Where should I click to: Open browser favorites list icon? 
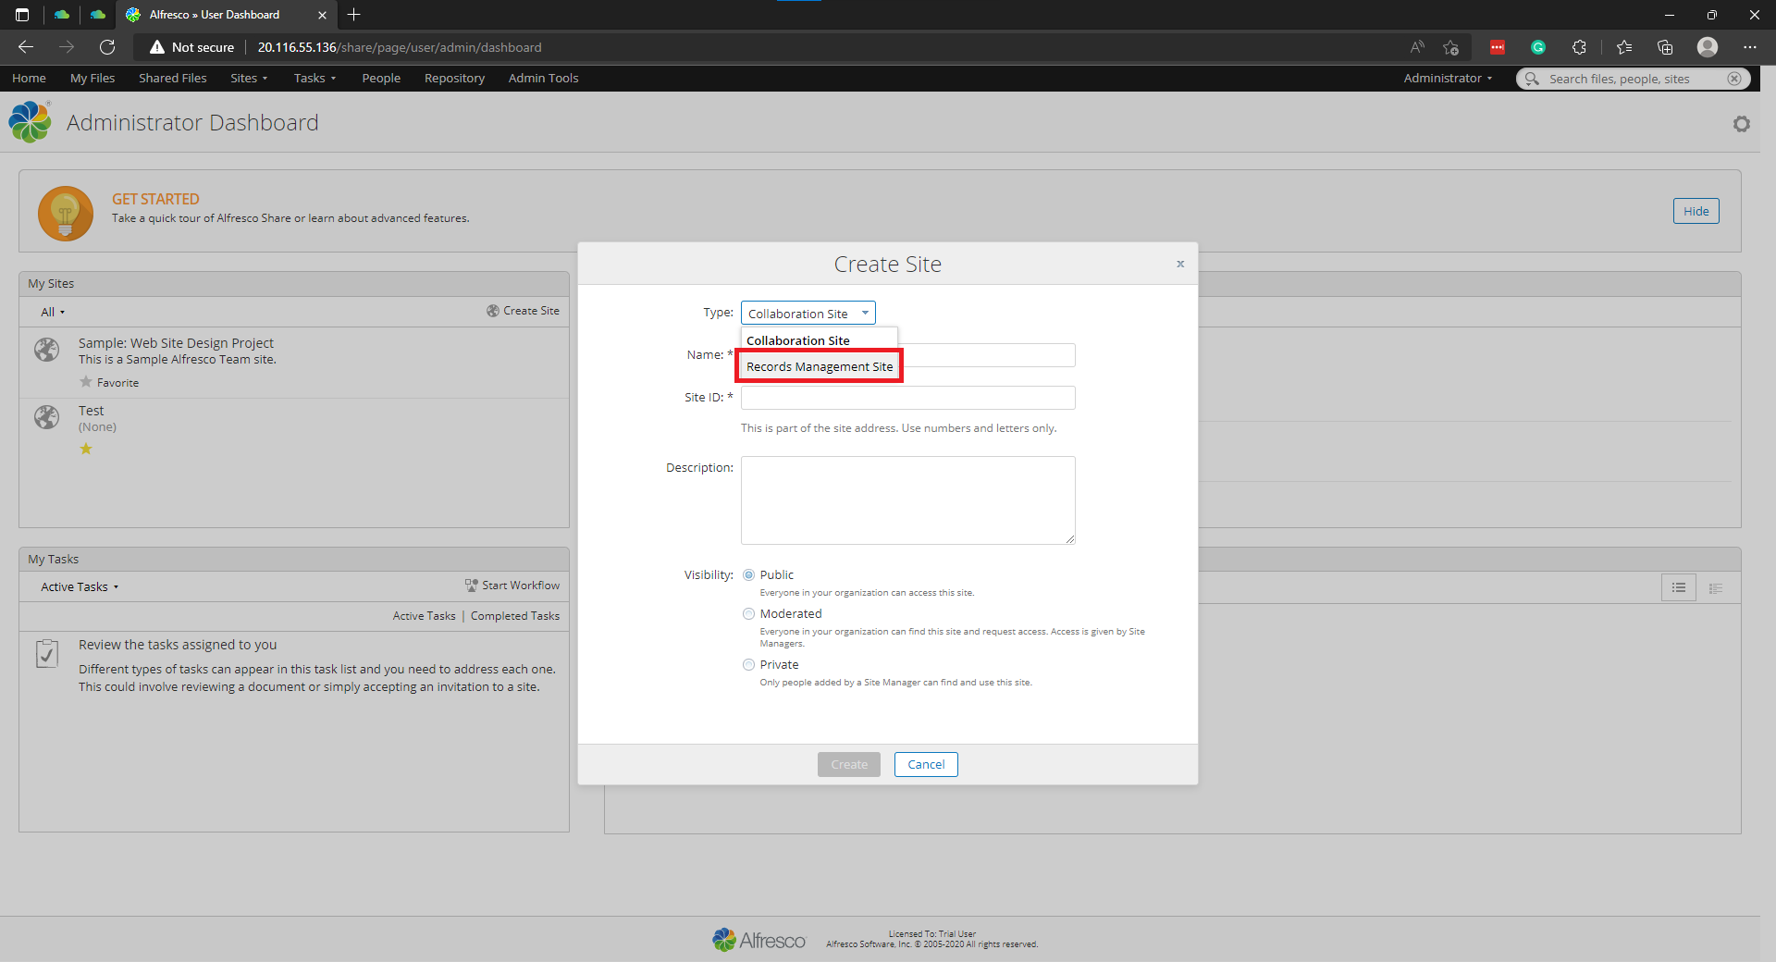(1624, 47)
